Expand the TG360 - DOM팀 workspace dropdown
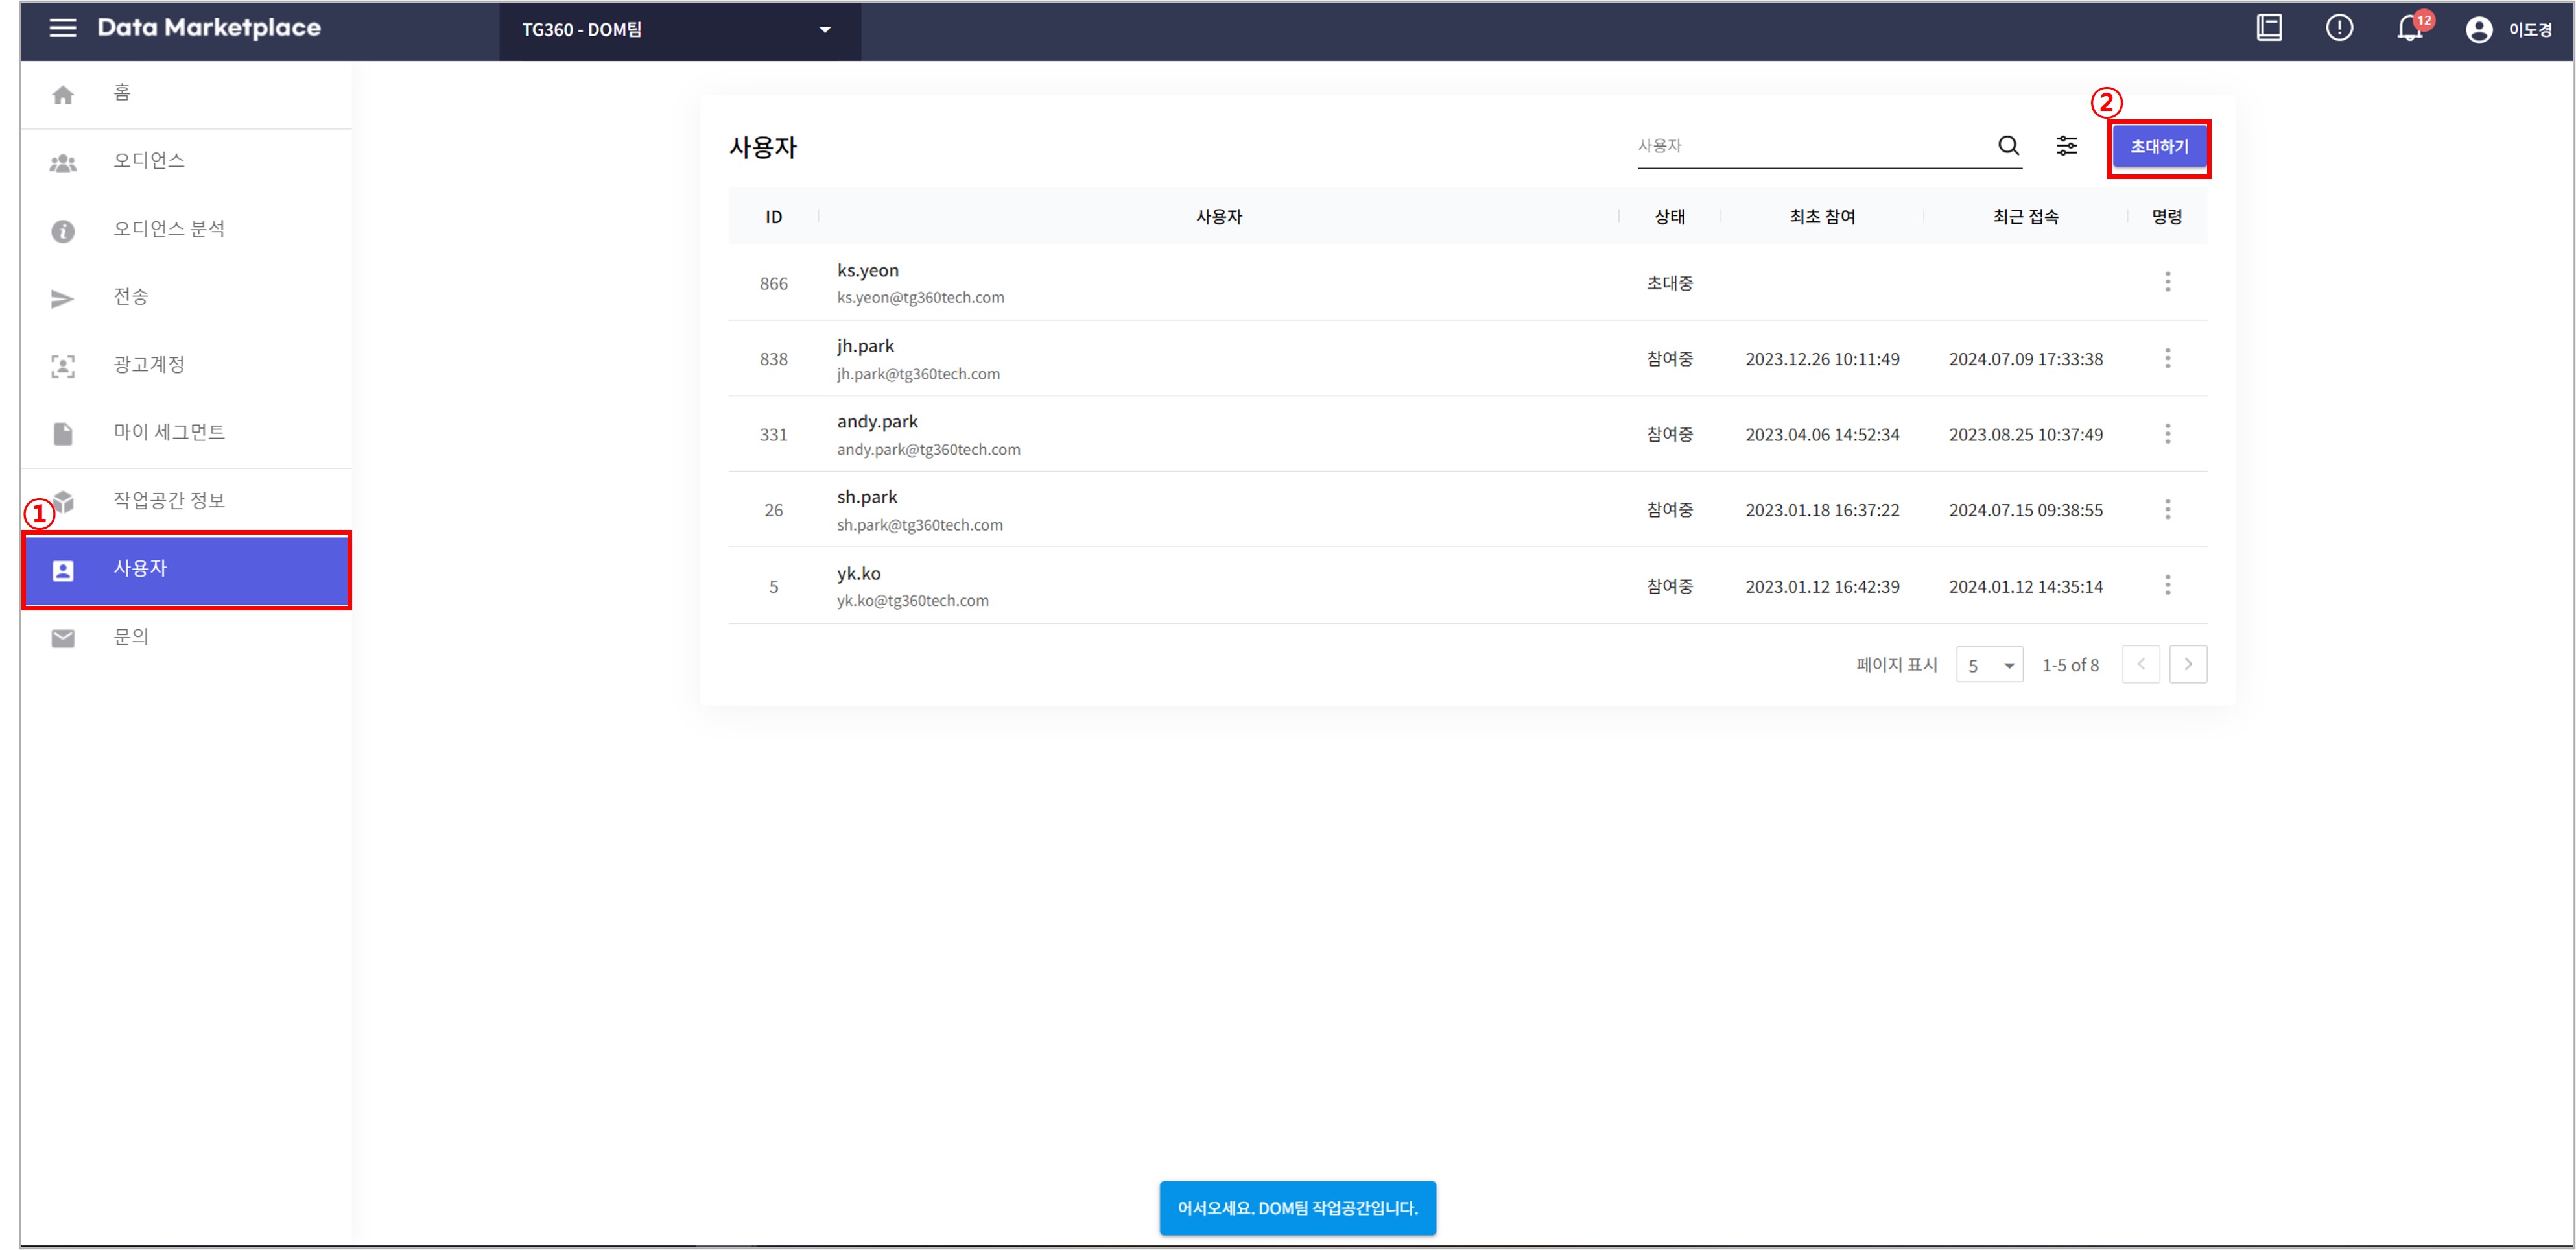 tap(679, 30)
